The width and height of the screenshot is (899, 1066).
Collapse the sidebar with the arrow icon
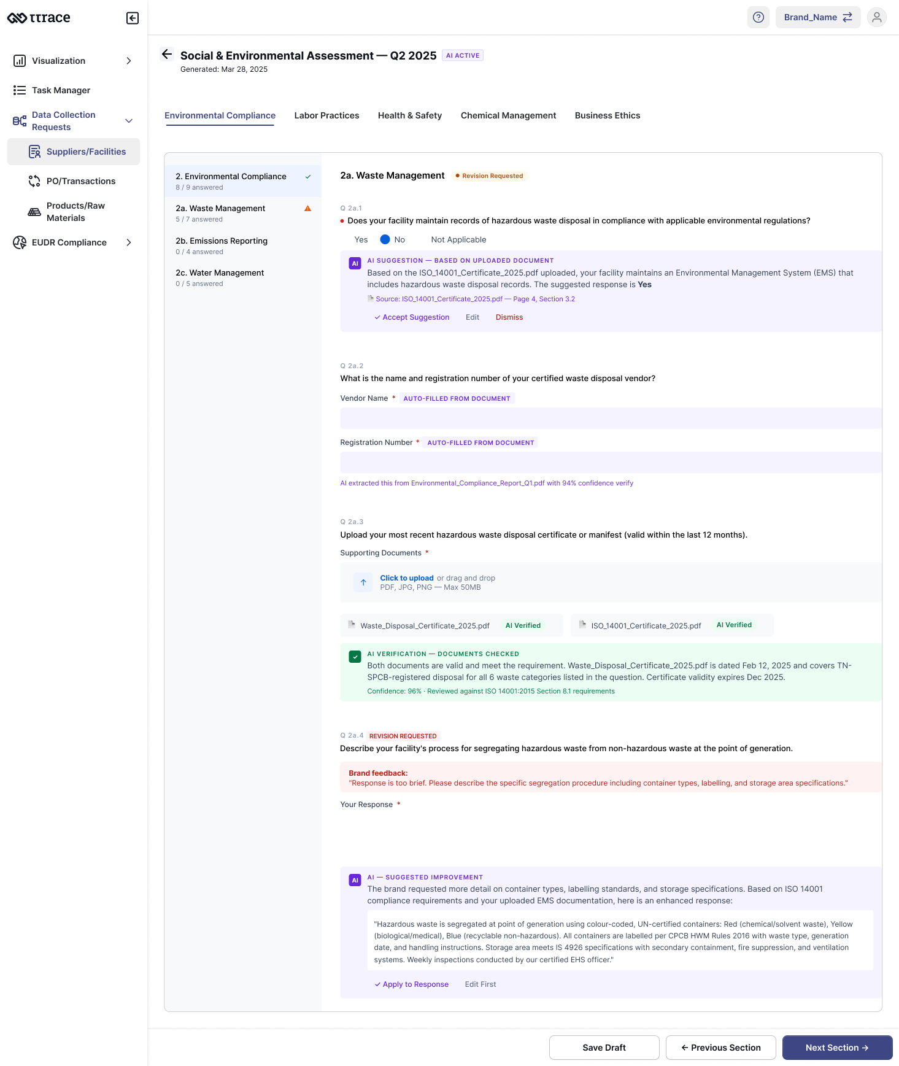point(133,18)
